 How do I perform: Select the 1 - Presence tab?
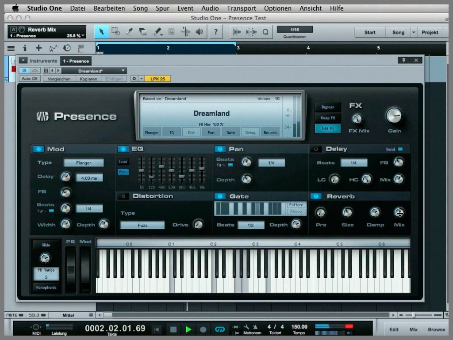tap(76, 61)
